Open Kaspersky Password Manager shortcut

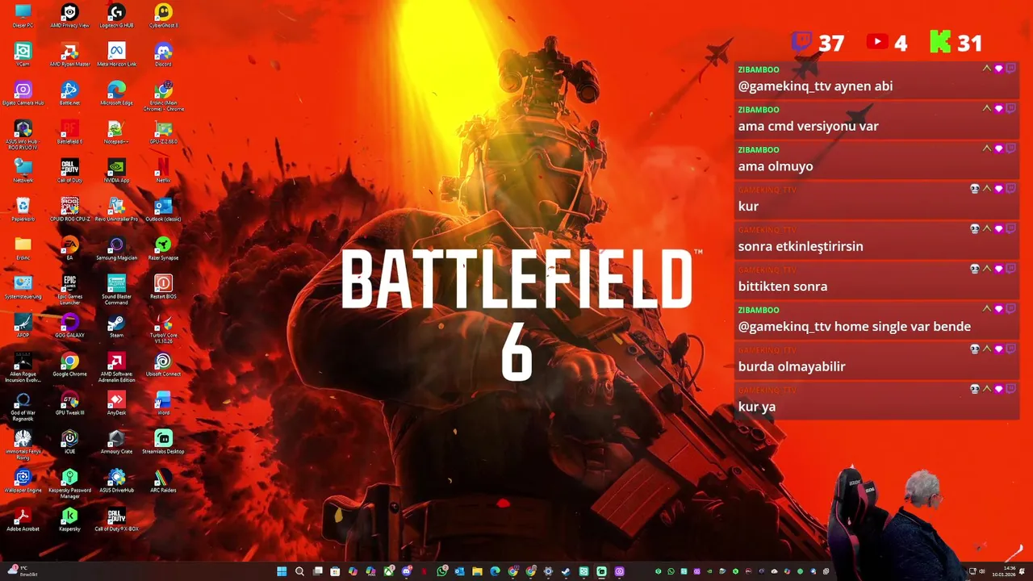pos(69,483)
